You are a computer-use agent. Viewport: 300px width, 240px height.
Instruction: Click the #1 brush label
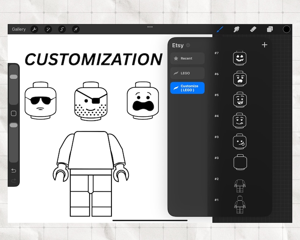click(216, 200)
